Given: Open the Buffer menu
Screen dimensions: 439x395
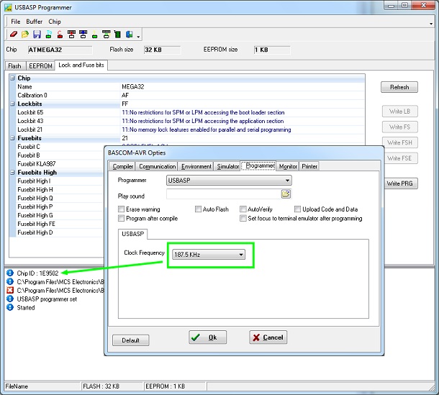Looking at the screenshot, I should coord(34,22).
